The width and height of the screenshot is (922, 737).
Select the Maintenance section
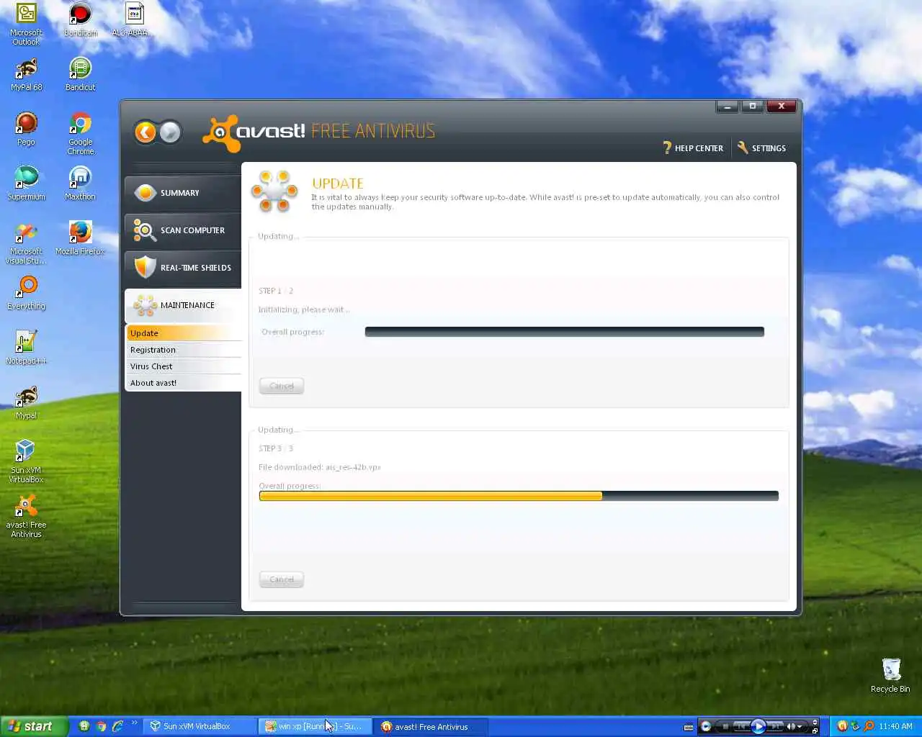182,305
